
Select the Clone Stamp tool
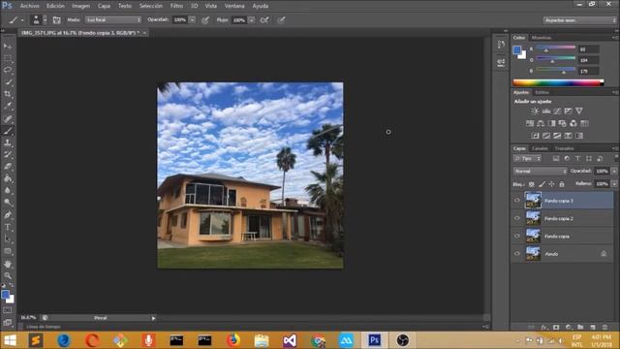click(8, 143)
